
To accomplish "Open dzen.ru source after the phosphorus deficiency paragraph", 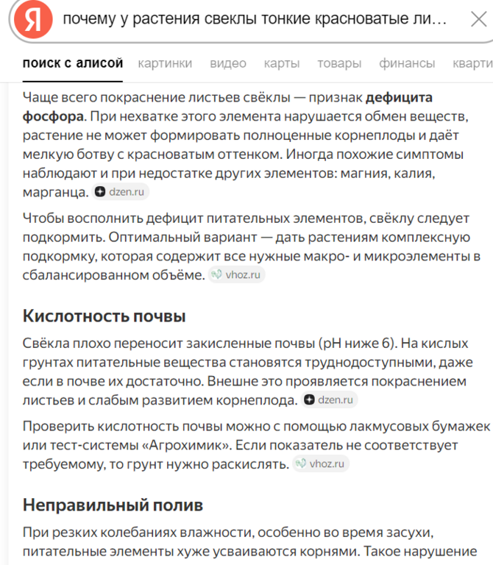I will pyautogui.click(x=121, y=192).
